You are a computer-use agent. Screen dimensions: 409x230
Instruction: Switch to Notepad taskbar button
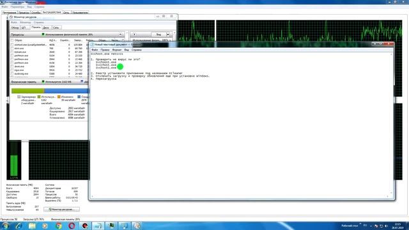(98, 226)
